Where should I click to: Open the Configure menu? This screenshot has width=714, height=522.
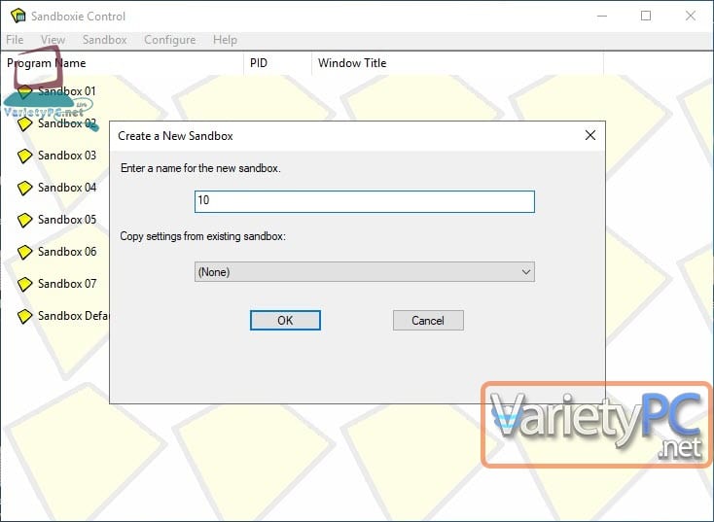pos(170,40)
